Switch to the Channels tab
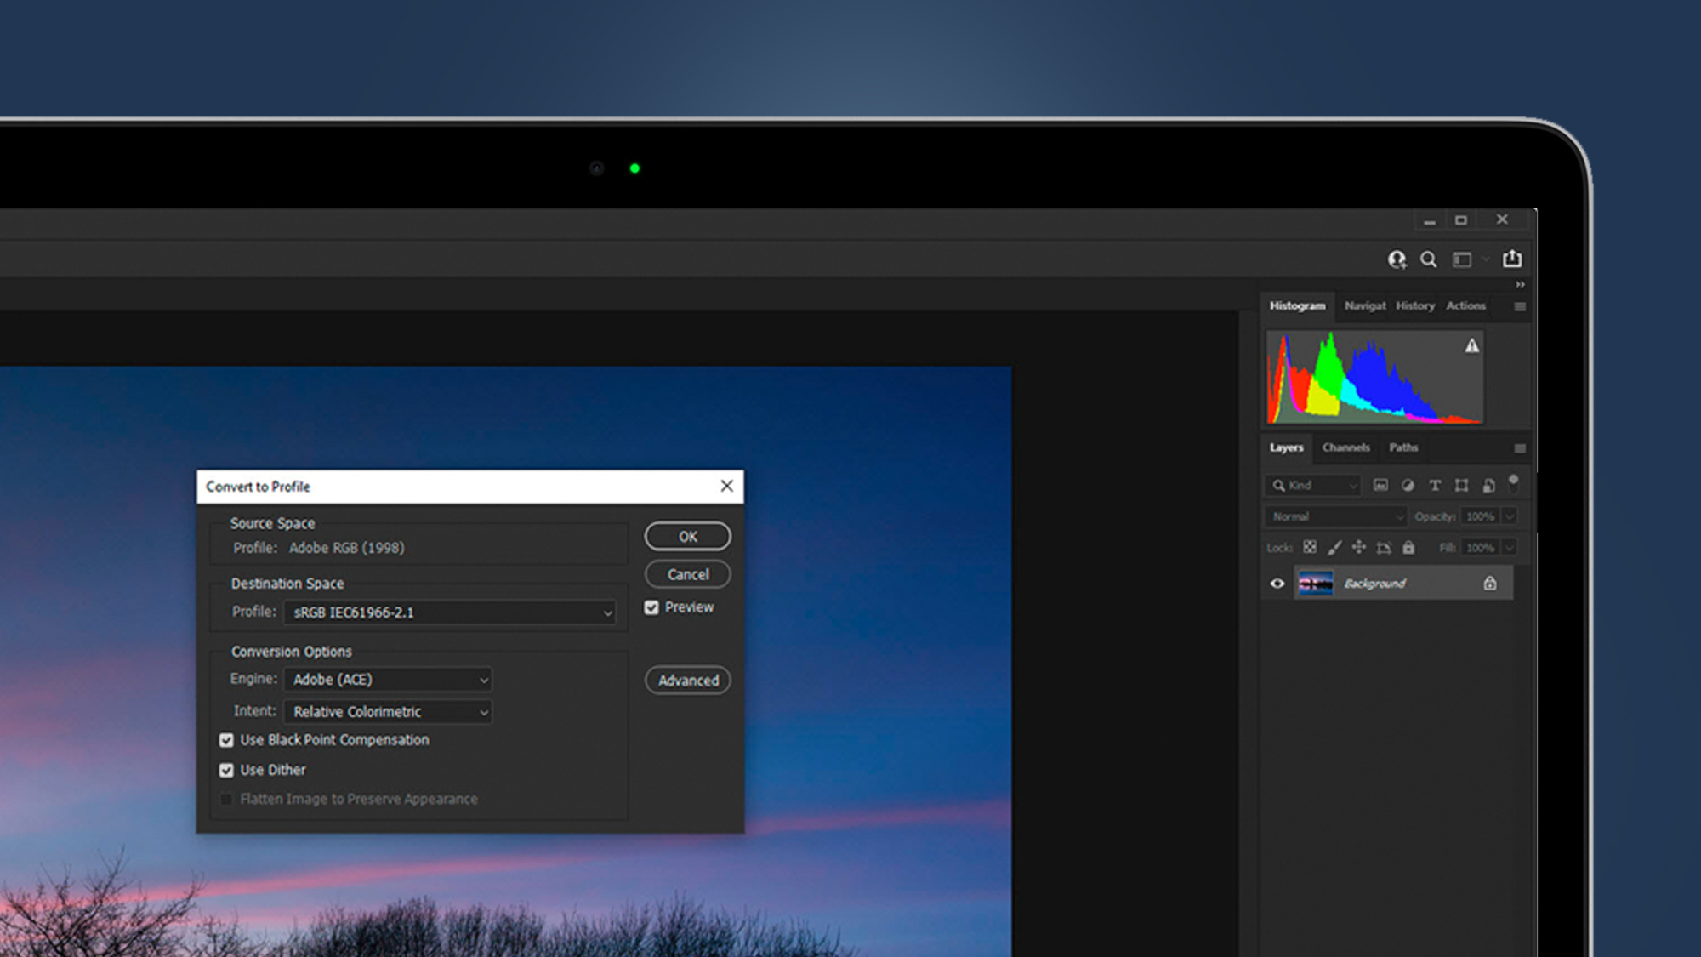This screenshot has width=1701, height=957. pyautogui.click(x=1345, y=447)
